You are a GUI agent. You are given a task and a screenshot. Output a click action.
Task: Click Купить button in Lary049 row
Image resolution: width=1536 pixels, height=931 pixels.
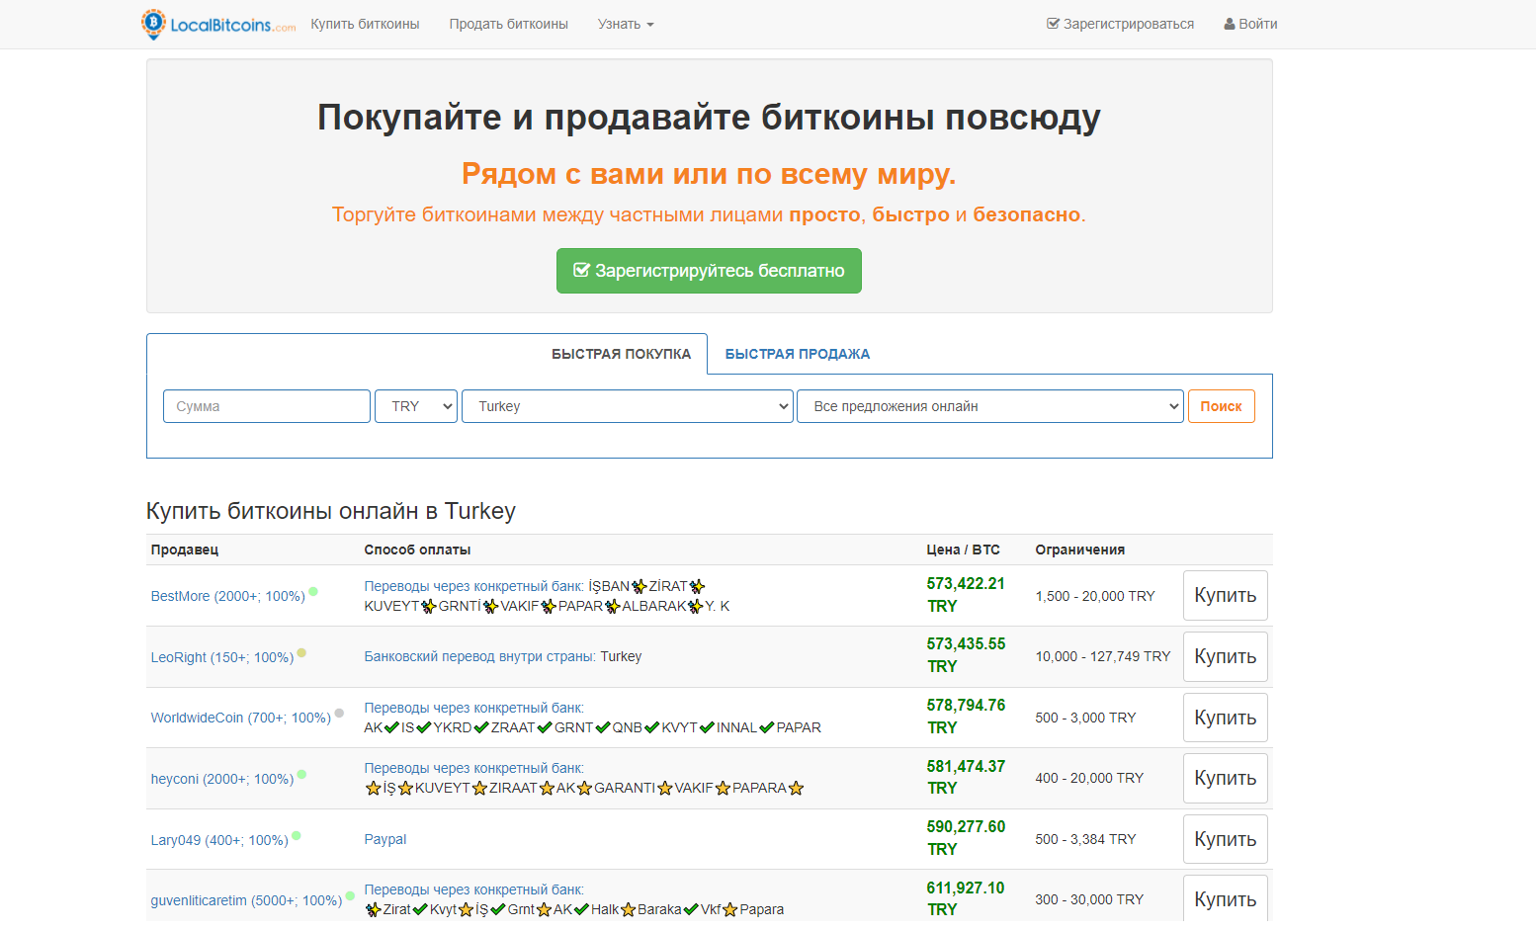(x=1225, y=839)
